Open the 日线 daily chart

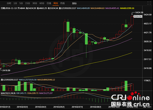point(49,3)
